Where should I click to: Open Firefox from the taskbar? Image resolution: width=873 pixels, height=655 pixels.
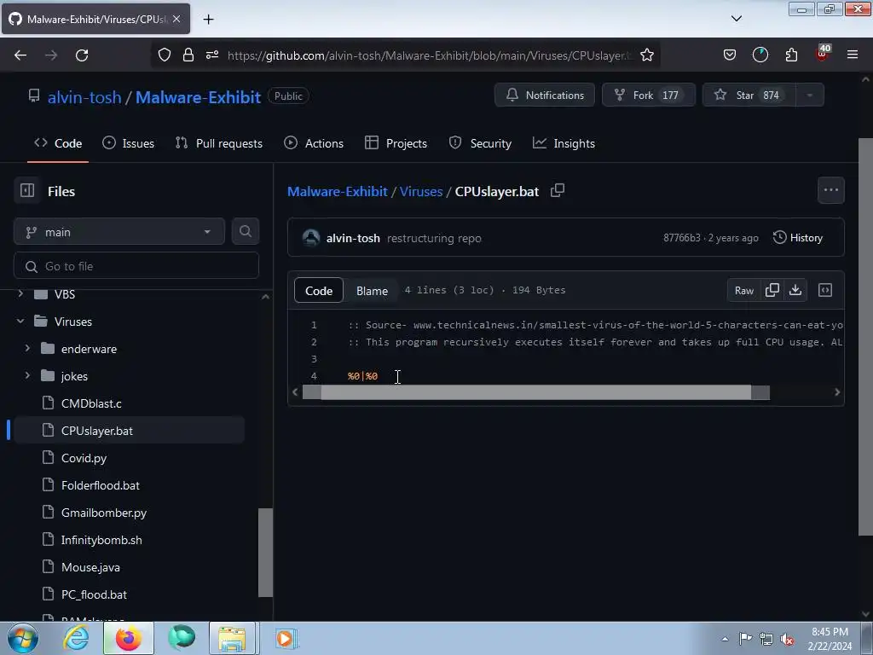[129, 638]
